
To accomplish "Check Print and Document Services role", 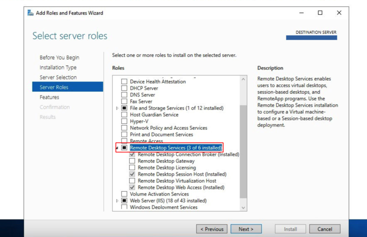I will (x=124, y=135).
